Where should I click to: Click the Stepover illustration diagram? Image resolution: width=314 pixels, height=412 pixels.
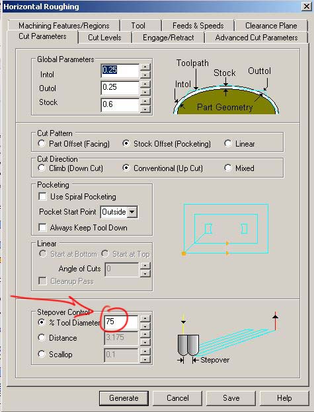coord(227,338)
